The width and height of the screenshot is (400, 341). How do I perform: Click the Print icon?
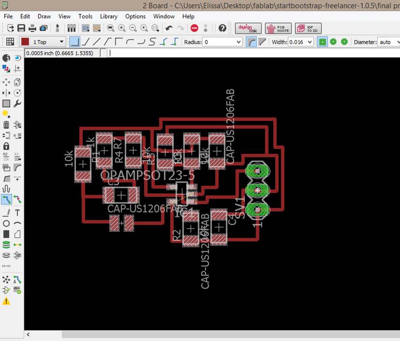tap(32, 28)
